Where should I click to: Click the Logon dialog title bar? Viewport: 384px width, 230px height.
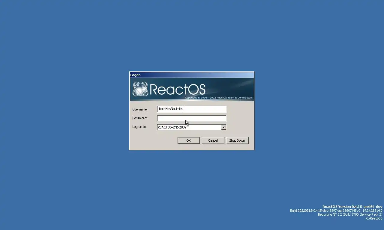pos(192,75)
